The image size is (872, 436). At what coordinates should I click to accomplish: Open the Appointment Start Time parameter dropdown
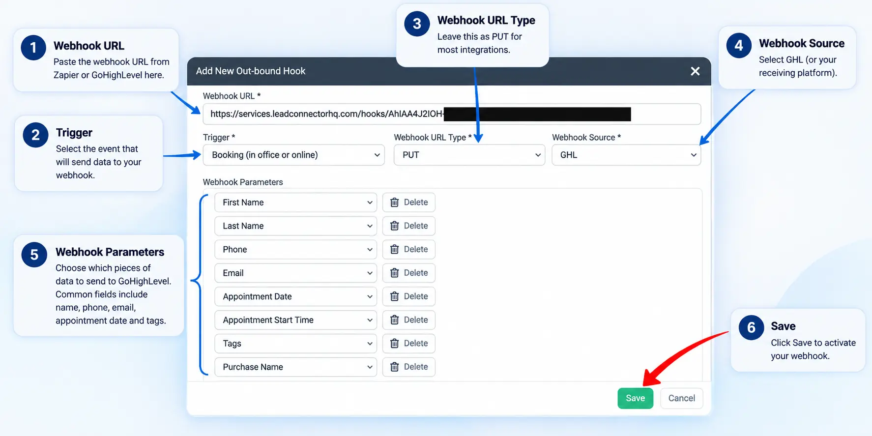(x=296, y=320)
